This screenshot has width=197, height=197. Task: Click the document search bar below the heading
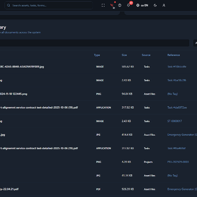(x=95, y=43)
